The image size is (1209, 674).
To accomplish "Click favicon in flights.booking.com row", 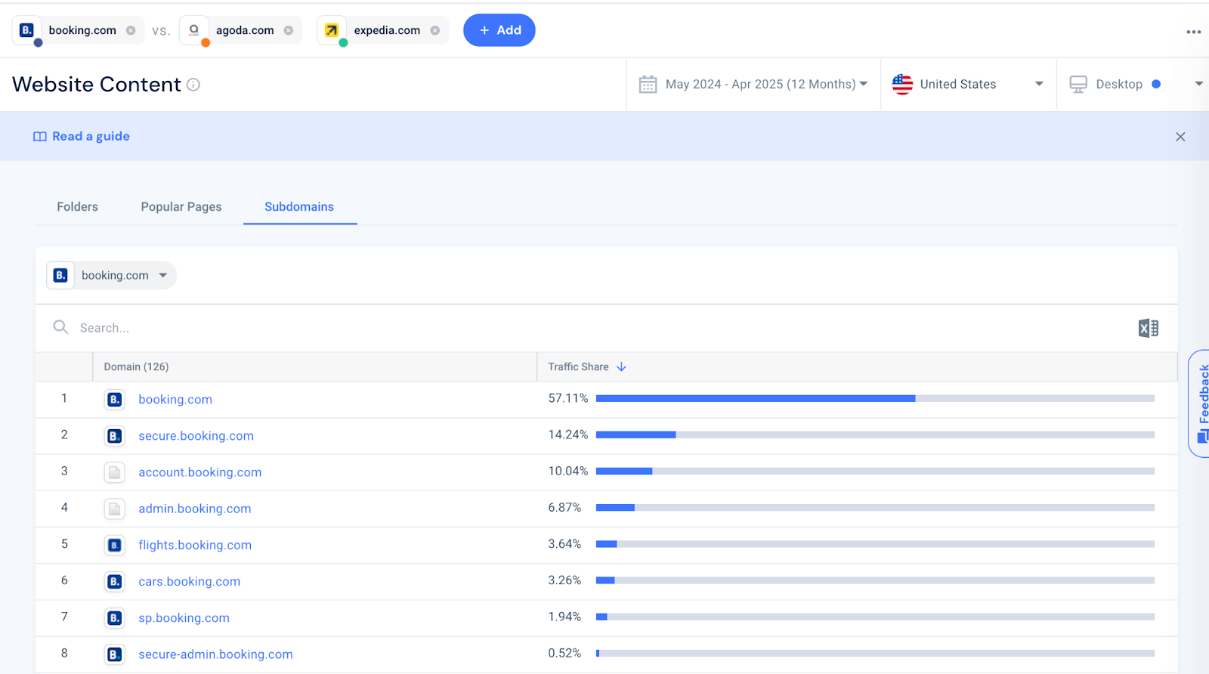I will [x=115, y=545].
